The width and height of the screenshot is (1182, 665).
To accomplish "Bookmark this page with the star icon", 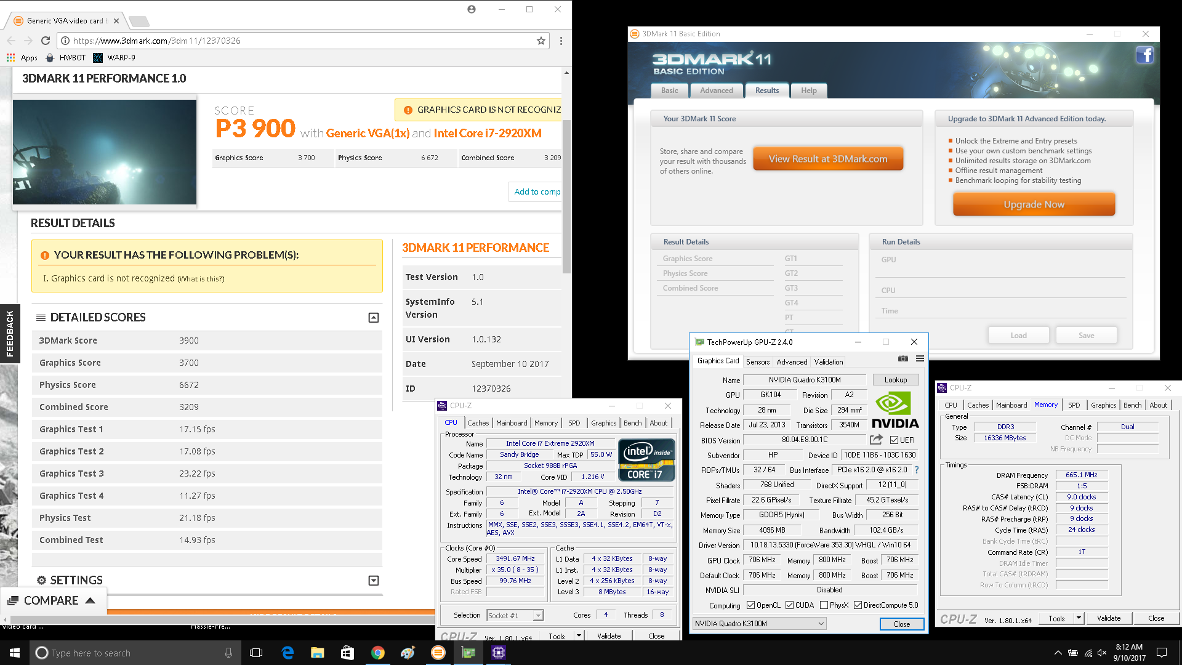I will (541, 41).
